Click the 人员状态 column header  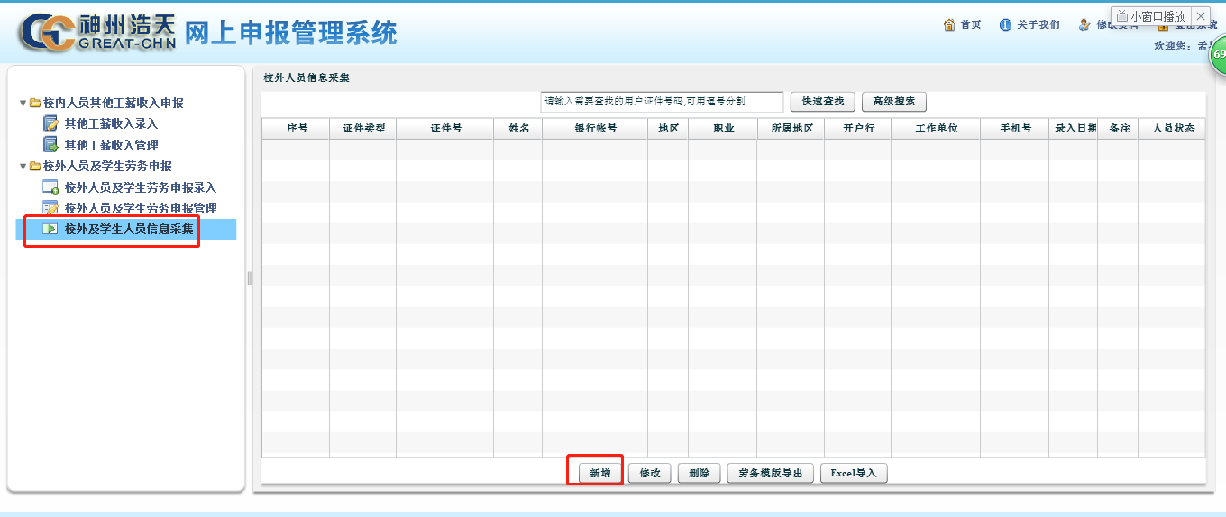[1172, 129]
